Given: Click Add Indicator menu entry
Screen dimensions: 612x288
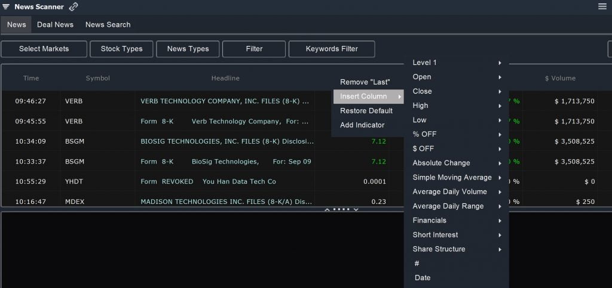Looking at the screenshot, I should tap(362, 125).
